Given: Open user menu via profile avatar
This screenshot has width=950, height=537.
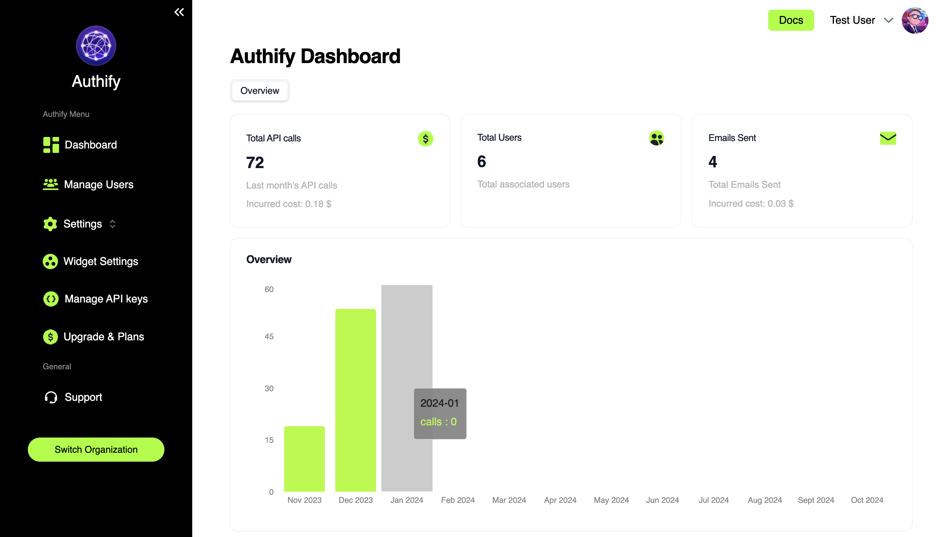Looking at the screenshot, I should pyautogui.click(x=915, y=20).
